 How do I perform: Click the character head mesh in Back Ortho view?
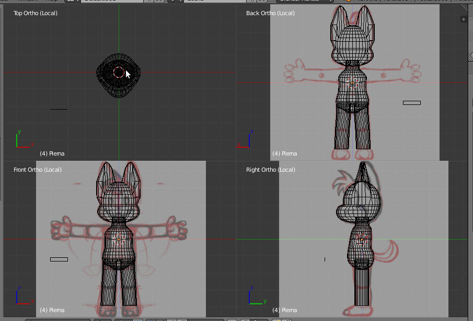click(352, 45)
